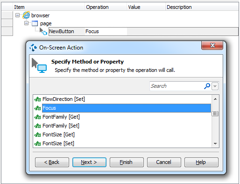Click the Operation column header
Image resolution: width=240 pixels, height=184 pixels.
click(106, 7)
